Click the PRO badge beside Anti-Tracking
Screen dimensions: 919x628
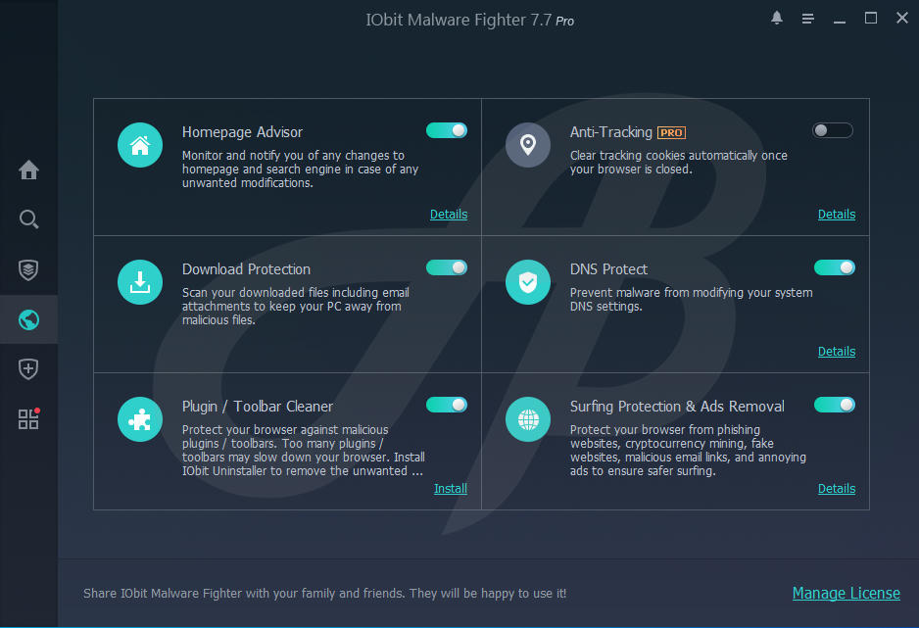tap(672, 133)
